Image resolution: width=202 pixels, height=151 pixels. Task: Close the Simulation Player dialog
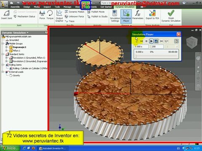pyautogui.click(x=178, y=34)
